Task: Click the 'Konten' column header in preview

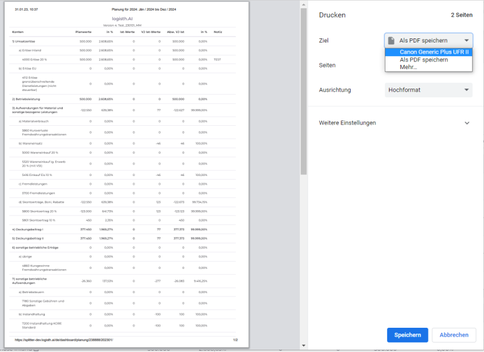Action: [x=18, y=31]
